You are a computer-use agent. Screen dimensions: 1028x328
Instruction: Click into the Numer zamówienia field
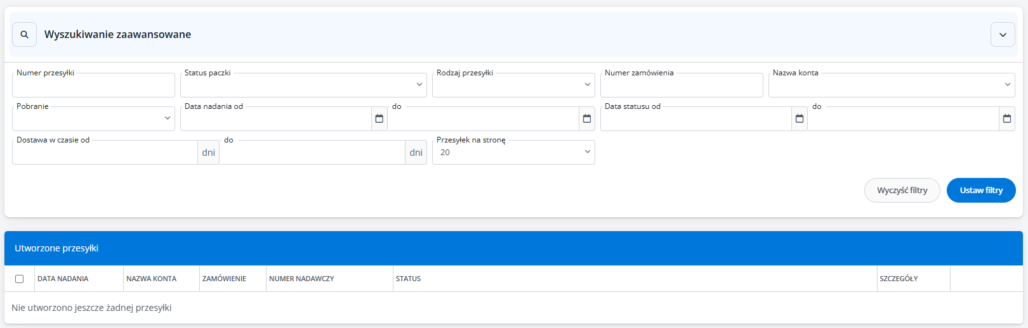click(x=682, y=86)
